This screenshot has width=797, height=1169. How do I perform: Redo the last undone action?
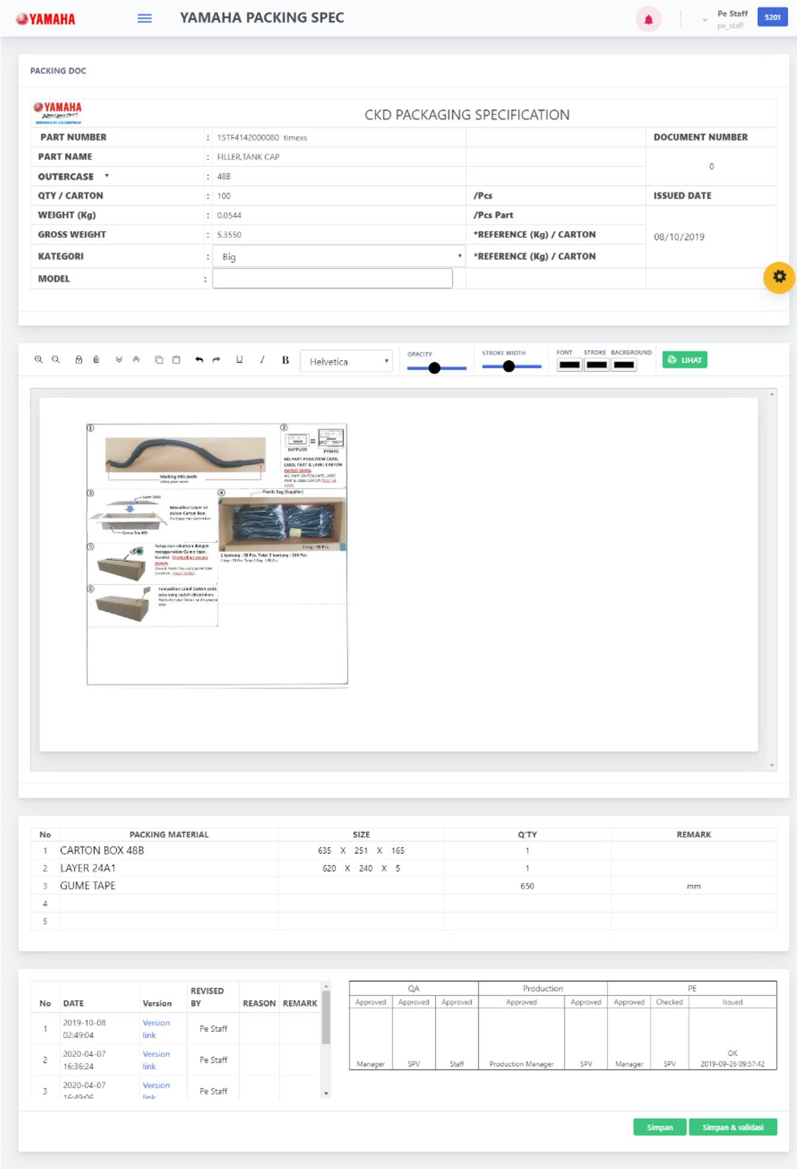[x=216, y=359]
